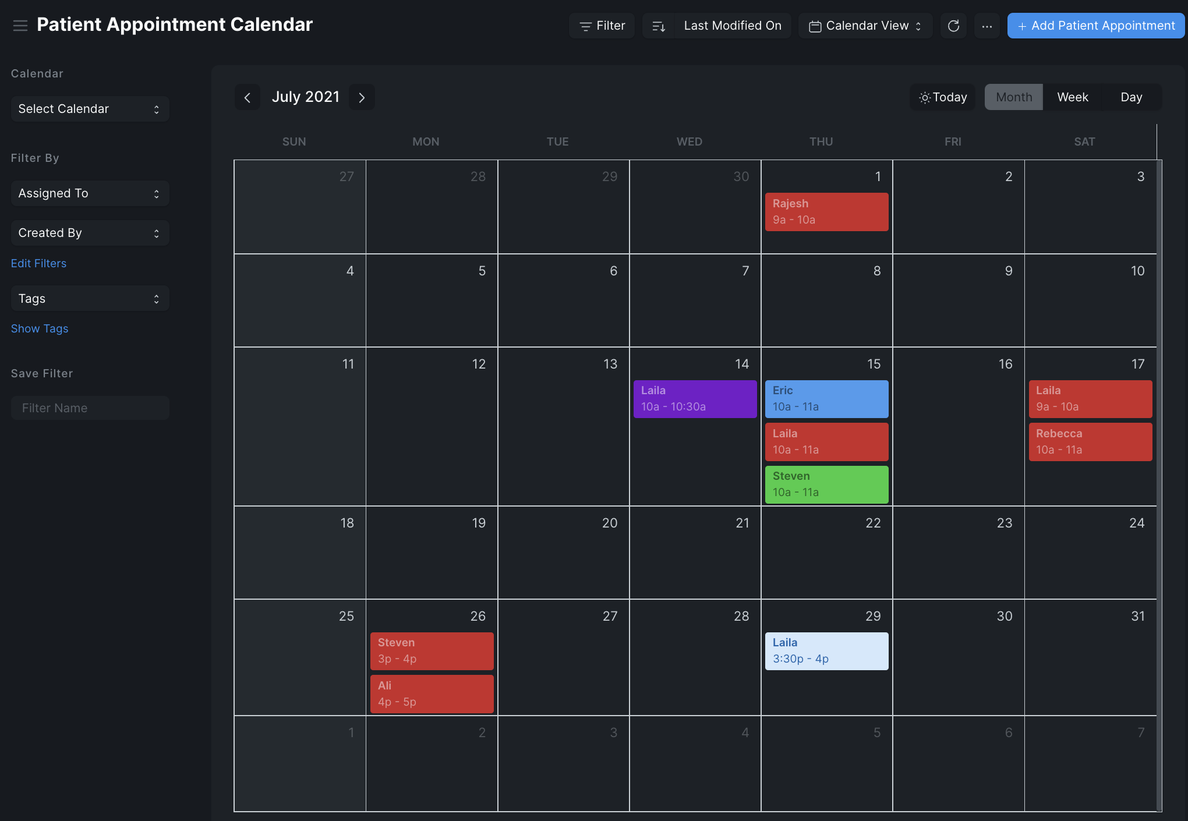This screenshot has height=821, width=1188.
Task: Expand the Assigned To filter
Action: click(90, 193)
